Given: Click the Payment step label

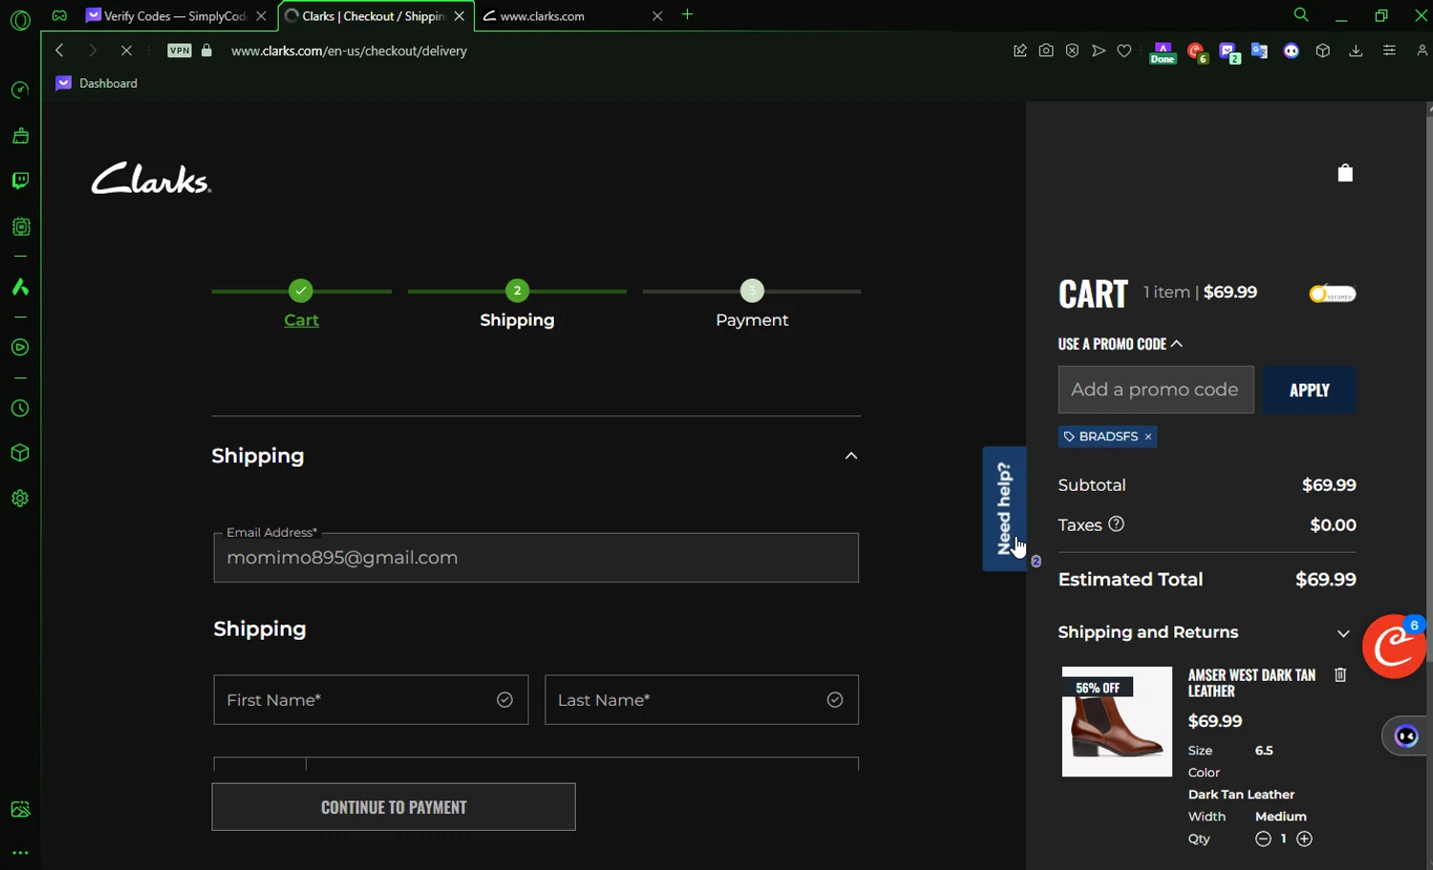Looking at the screenshot, I should point(752,320).
